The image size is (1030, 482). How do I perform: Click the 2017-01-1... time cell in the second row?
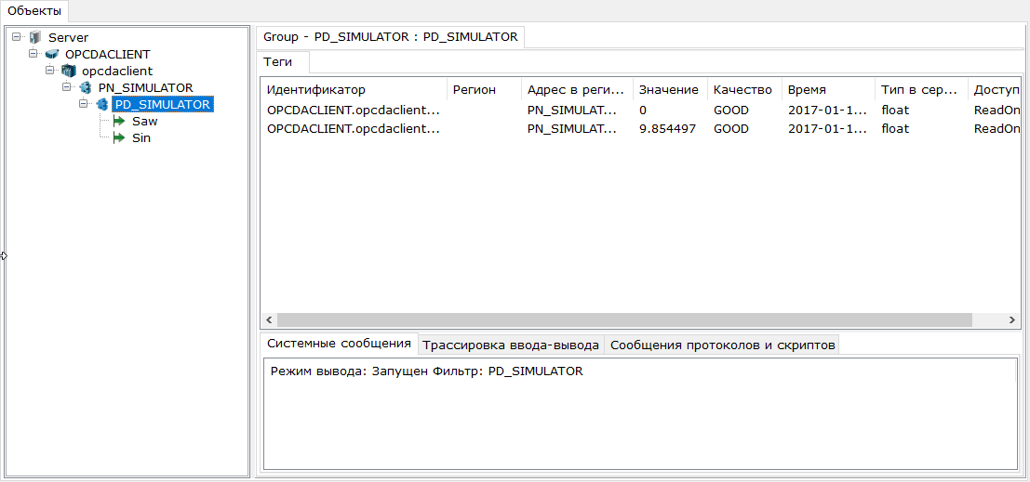click(828, 128)
